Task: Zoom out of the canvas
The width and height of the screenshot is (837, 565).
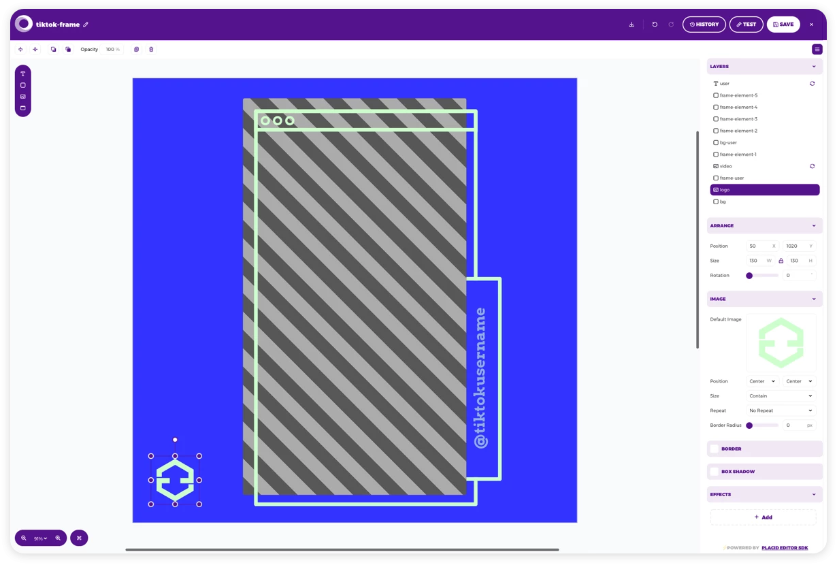Action: tap(24, 538)
